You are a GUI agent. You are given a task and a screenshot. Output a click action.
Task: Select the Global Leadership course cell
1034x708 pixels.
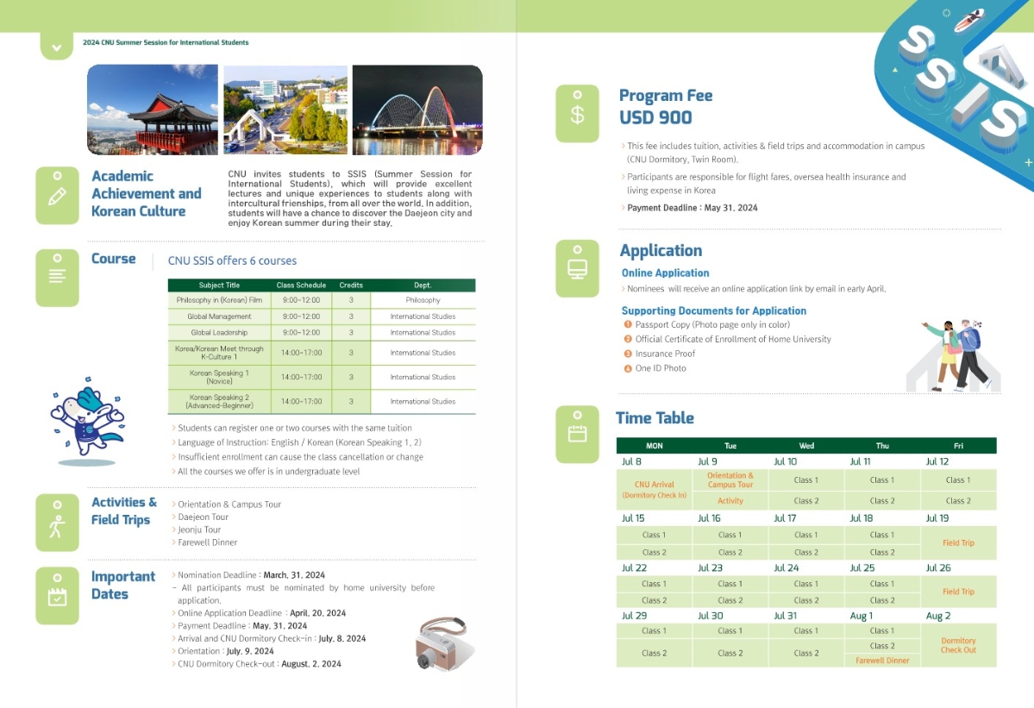(x=220, y=332)
